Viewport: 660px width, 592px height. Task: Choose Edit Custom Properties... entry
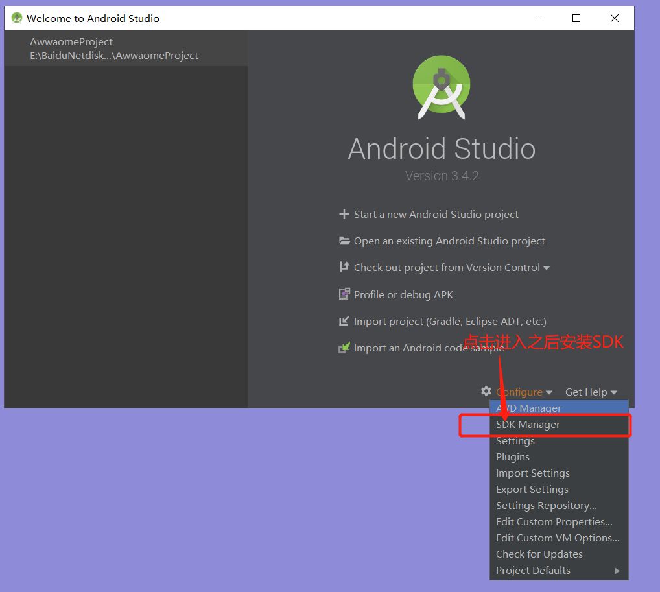[559, 522]
